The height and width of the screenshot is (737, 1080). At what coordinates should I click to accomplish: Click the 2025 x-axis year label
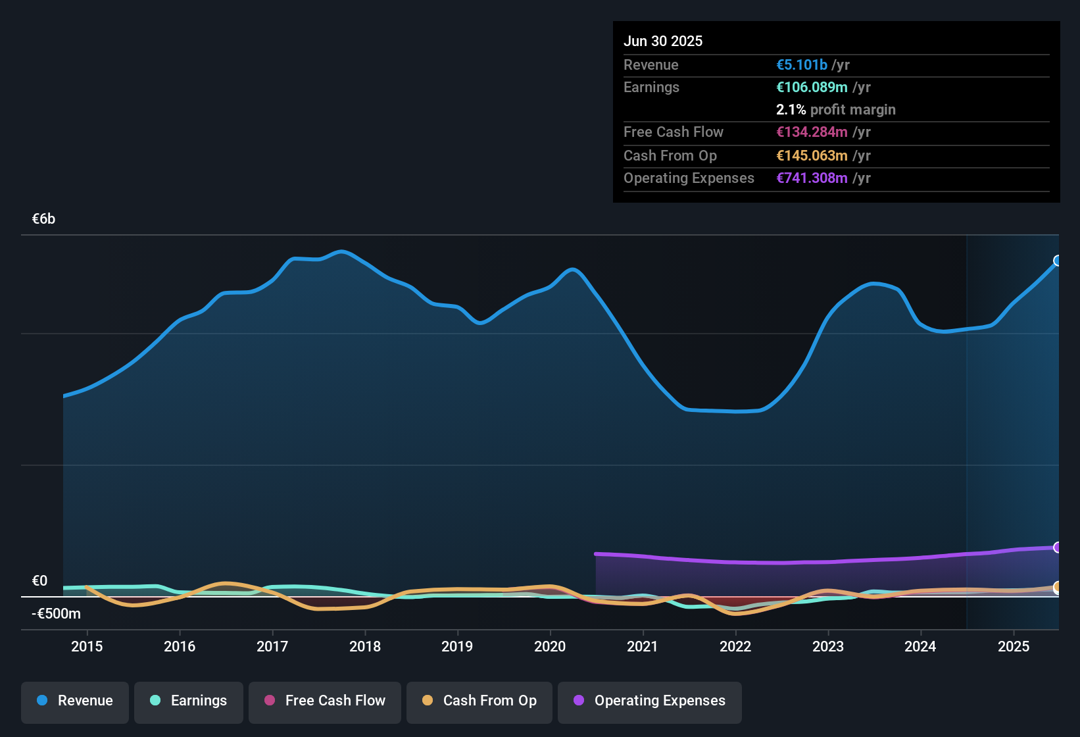click(x=1013, y=646)
